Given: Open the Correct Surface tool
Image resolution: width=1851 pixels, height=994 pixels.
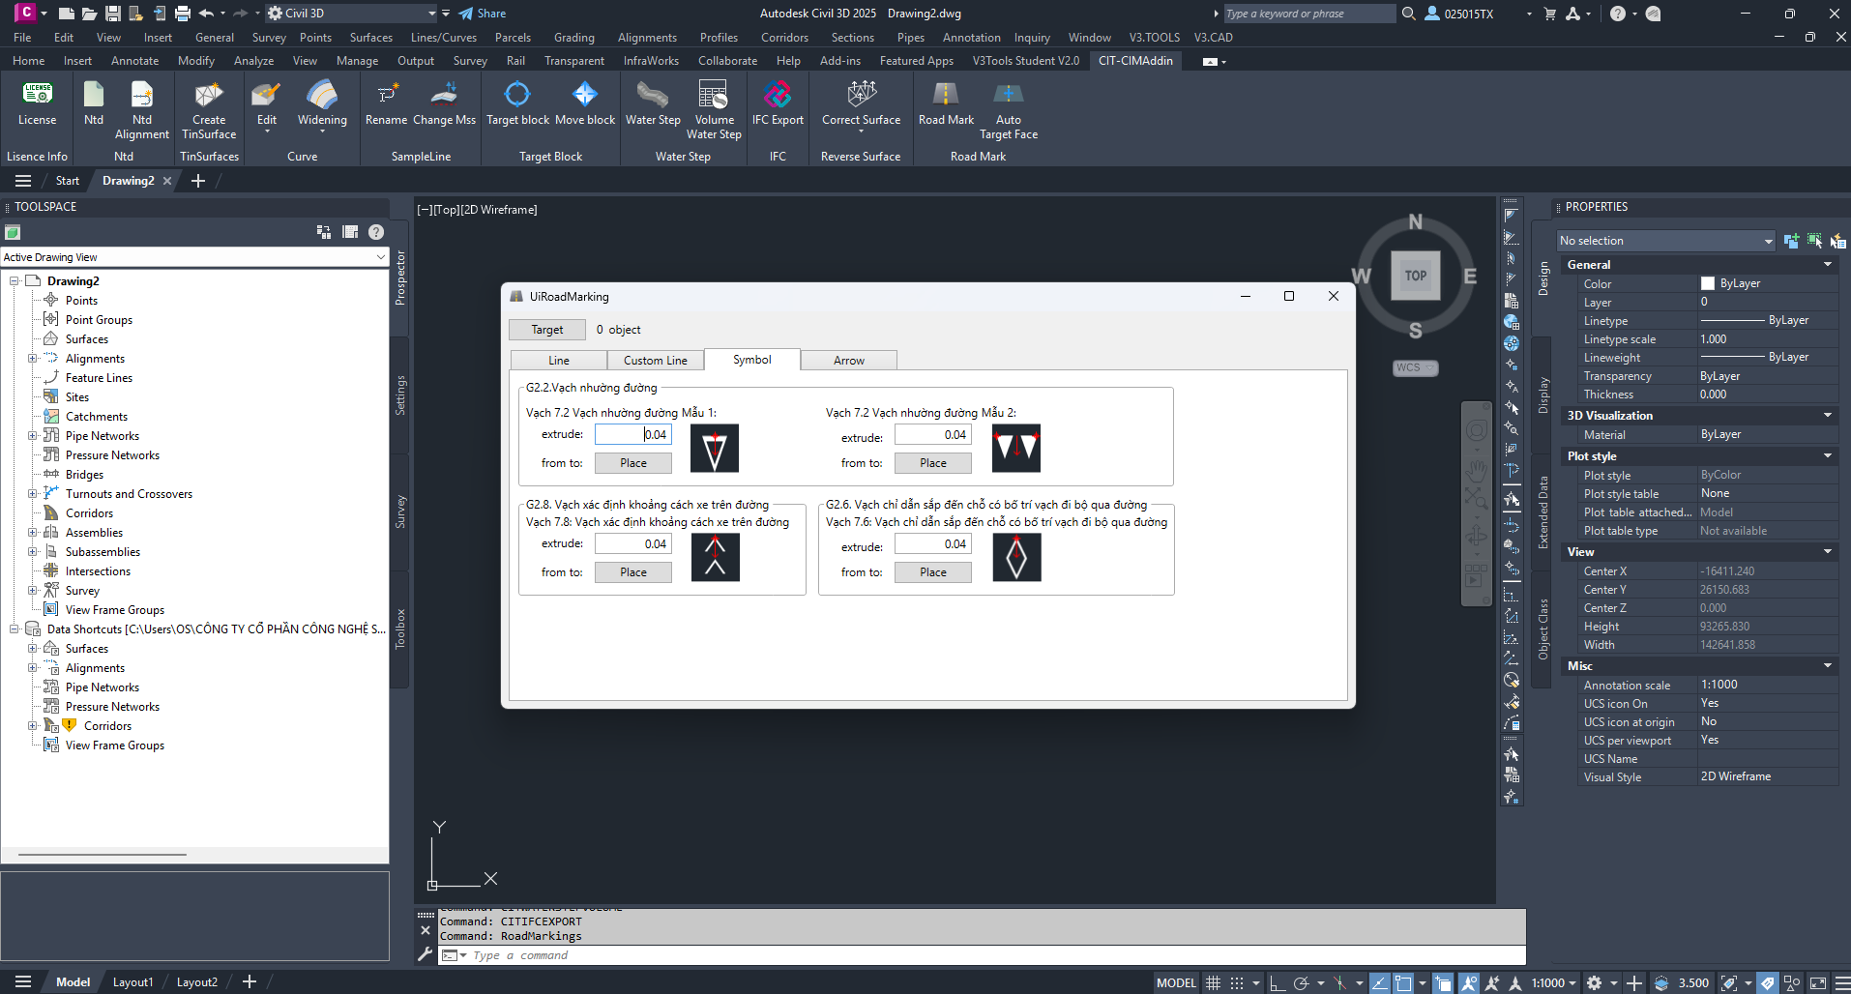Looking at the screenshot, I should coord(861,102).
